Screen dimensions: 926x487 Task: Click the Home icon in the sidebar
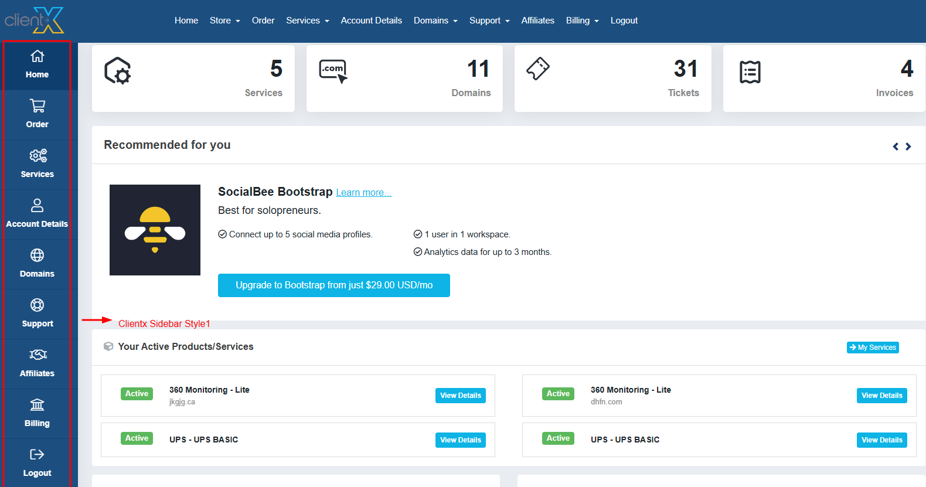pos(37,56)
